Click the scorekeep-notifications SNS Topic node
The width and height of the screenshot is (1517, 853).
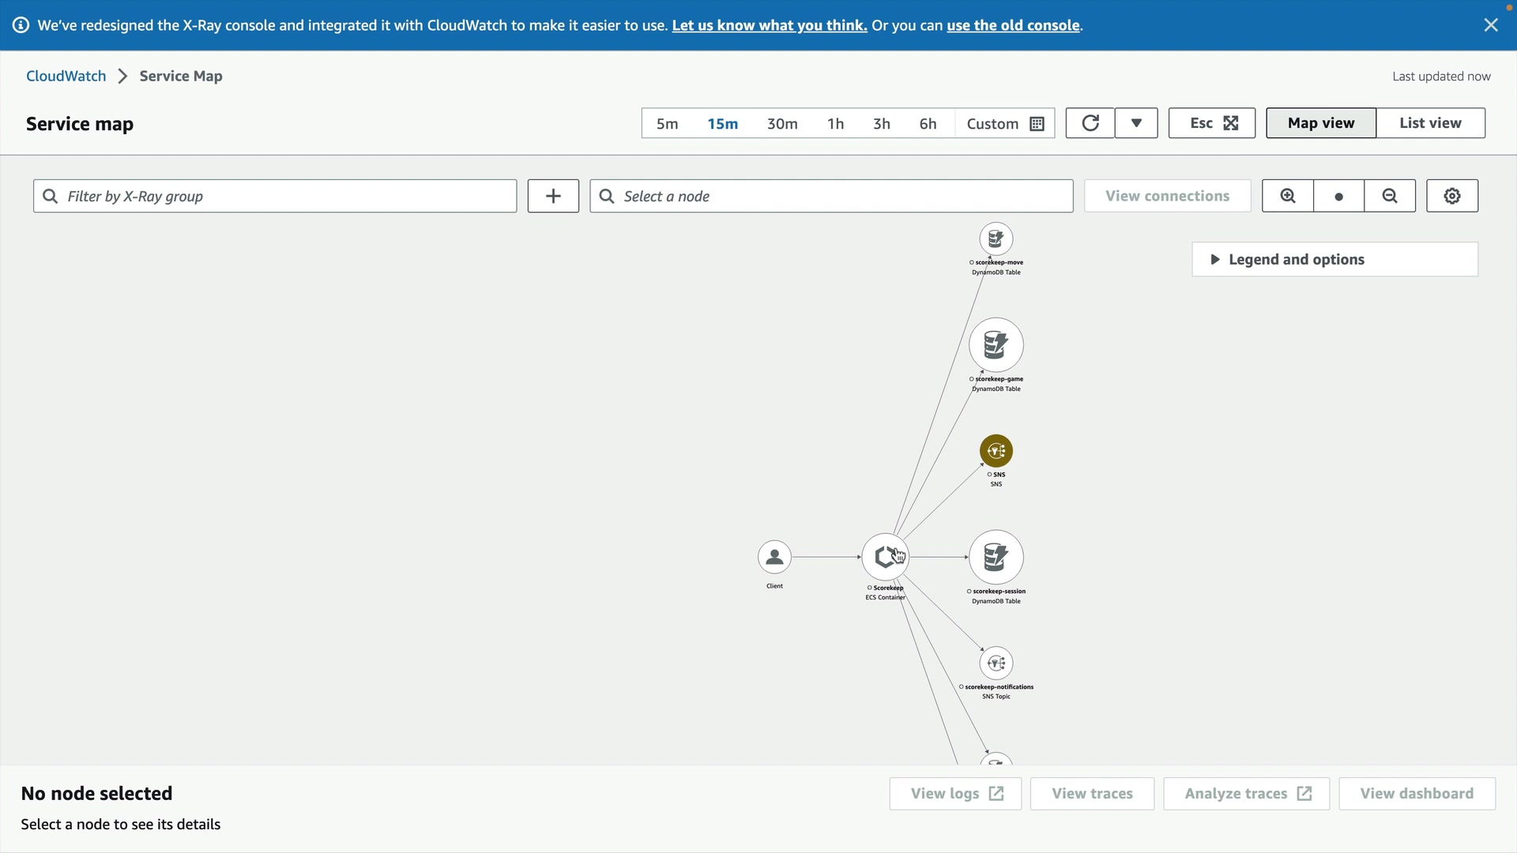pyautogui.click(x=996, y=663)
